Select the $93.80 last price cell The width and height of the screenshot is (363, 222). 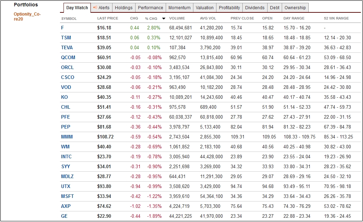pos(104,187)
